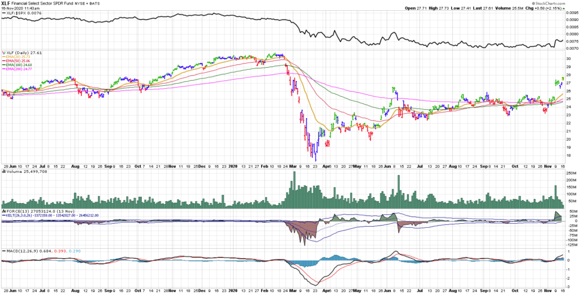Click the 0.0070 ratio axis label

coord(571,49)
